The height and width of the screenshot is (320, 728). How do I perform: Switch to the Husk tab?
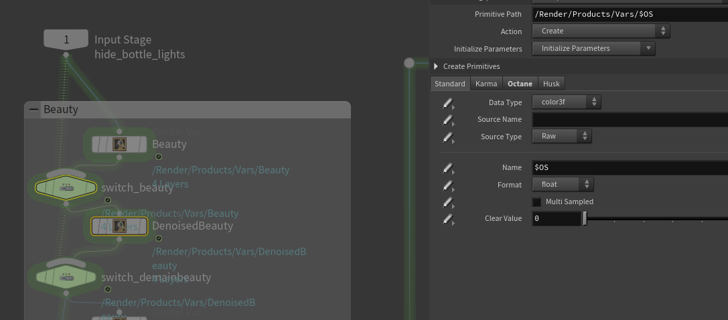[551, 84]
